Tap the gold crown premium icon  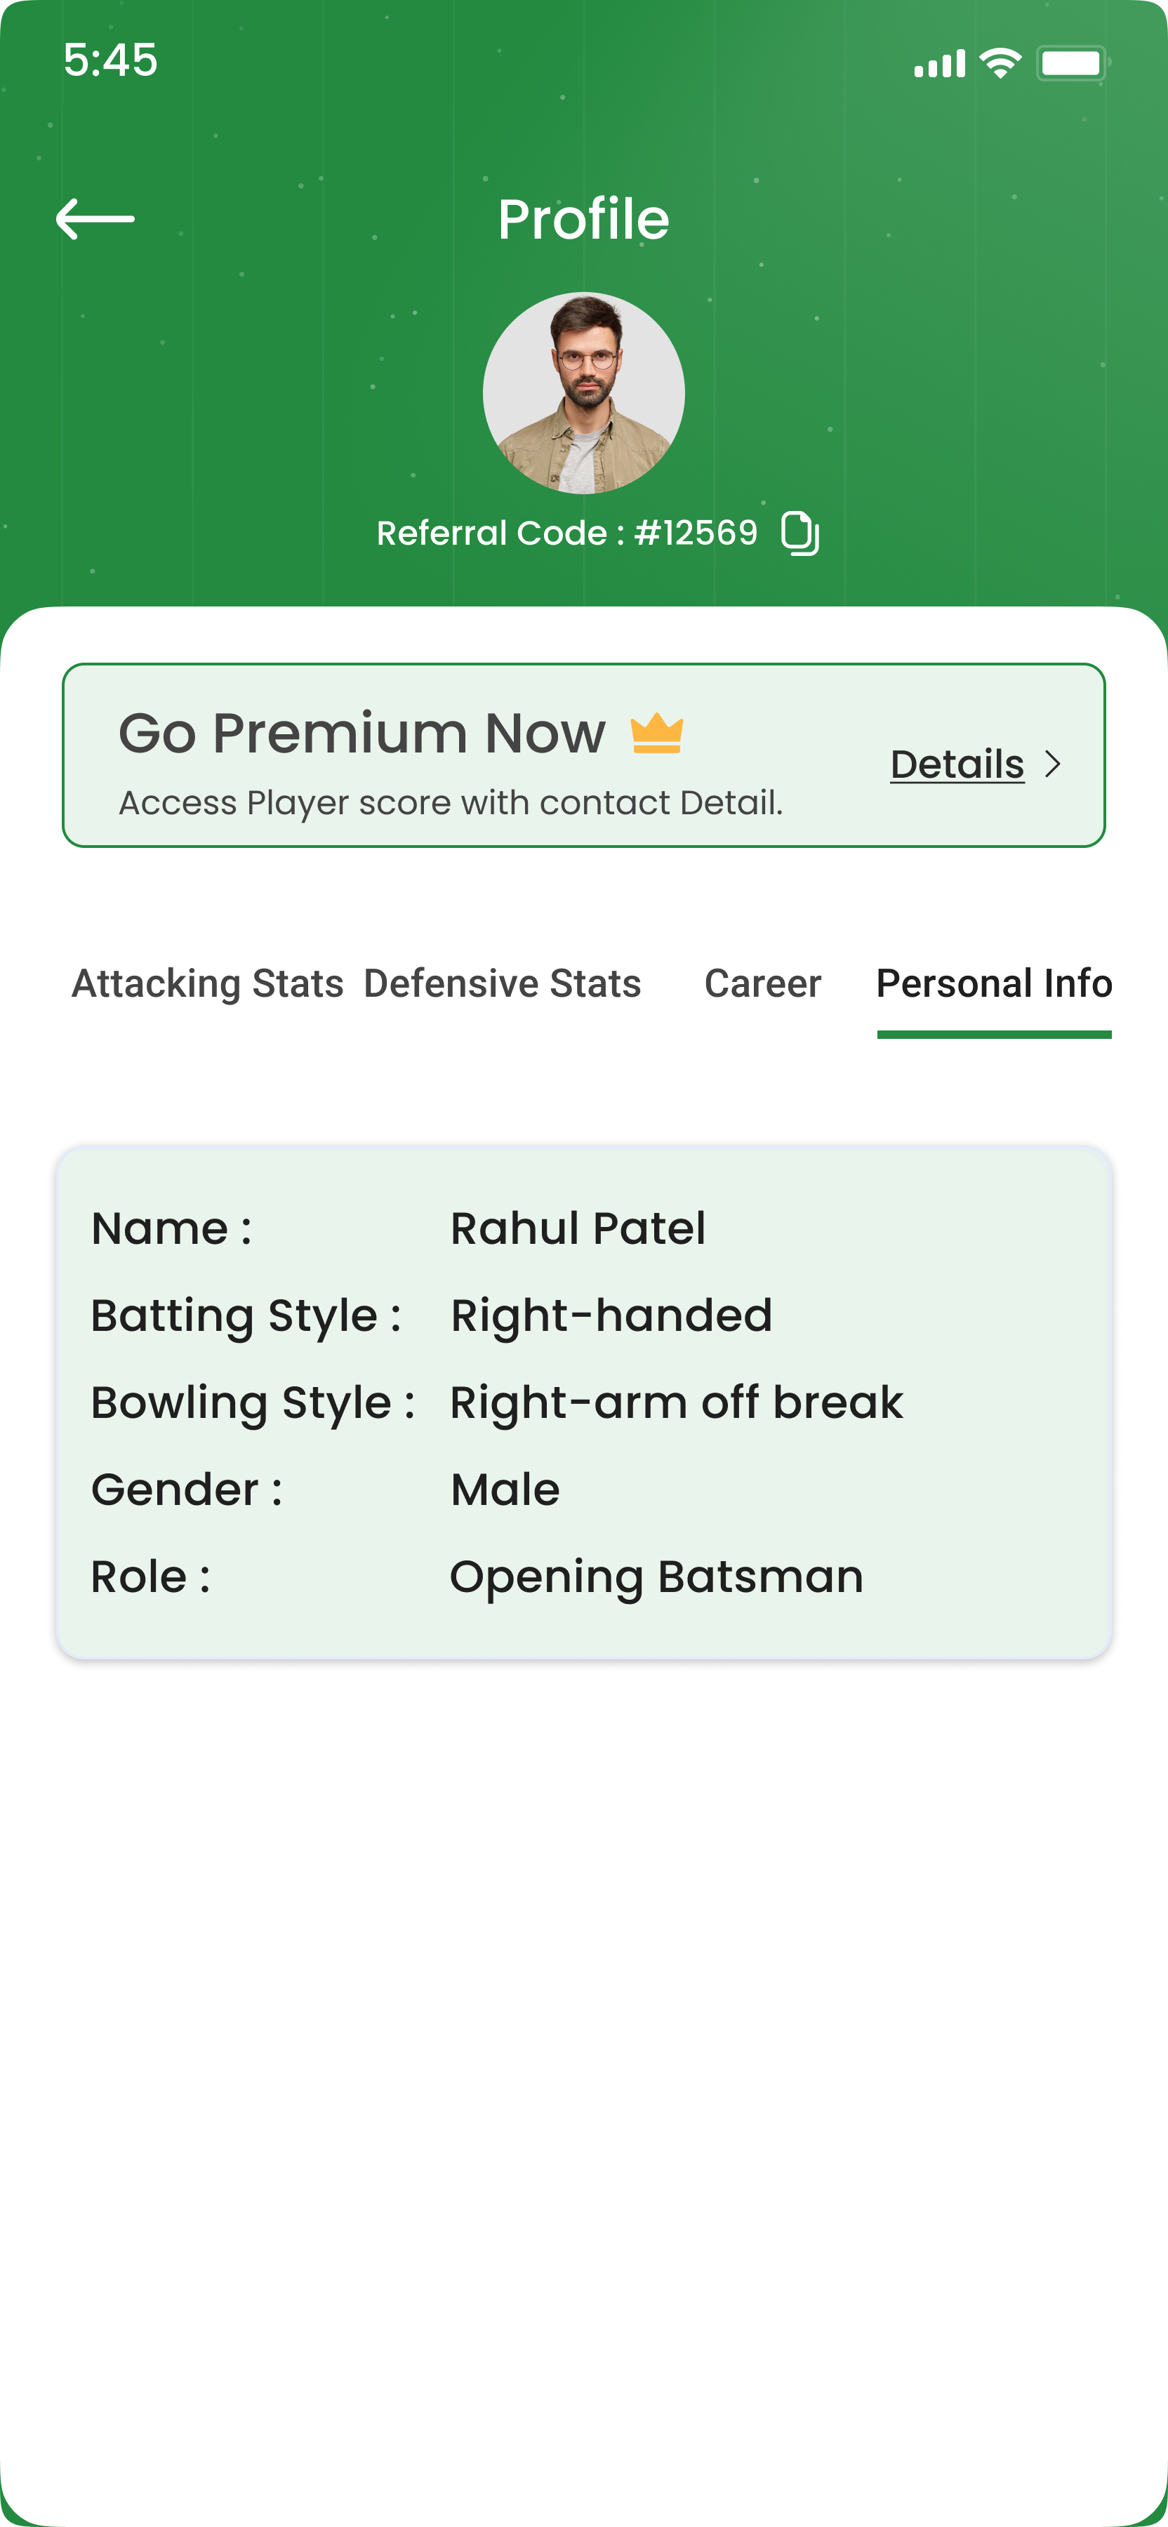[656, 734]
